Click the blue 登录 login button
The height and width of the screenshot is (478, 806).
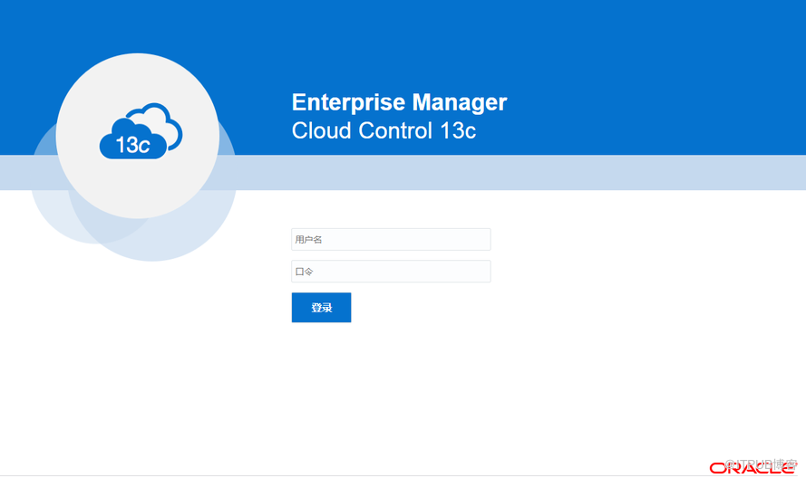321,308
